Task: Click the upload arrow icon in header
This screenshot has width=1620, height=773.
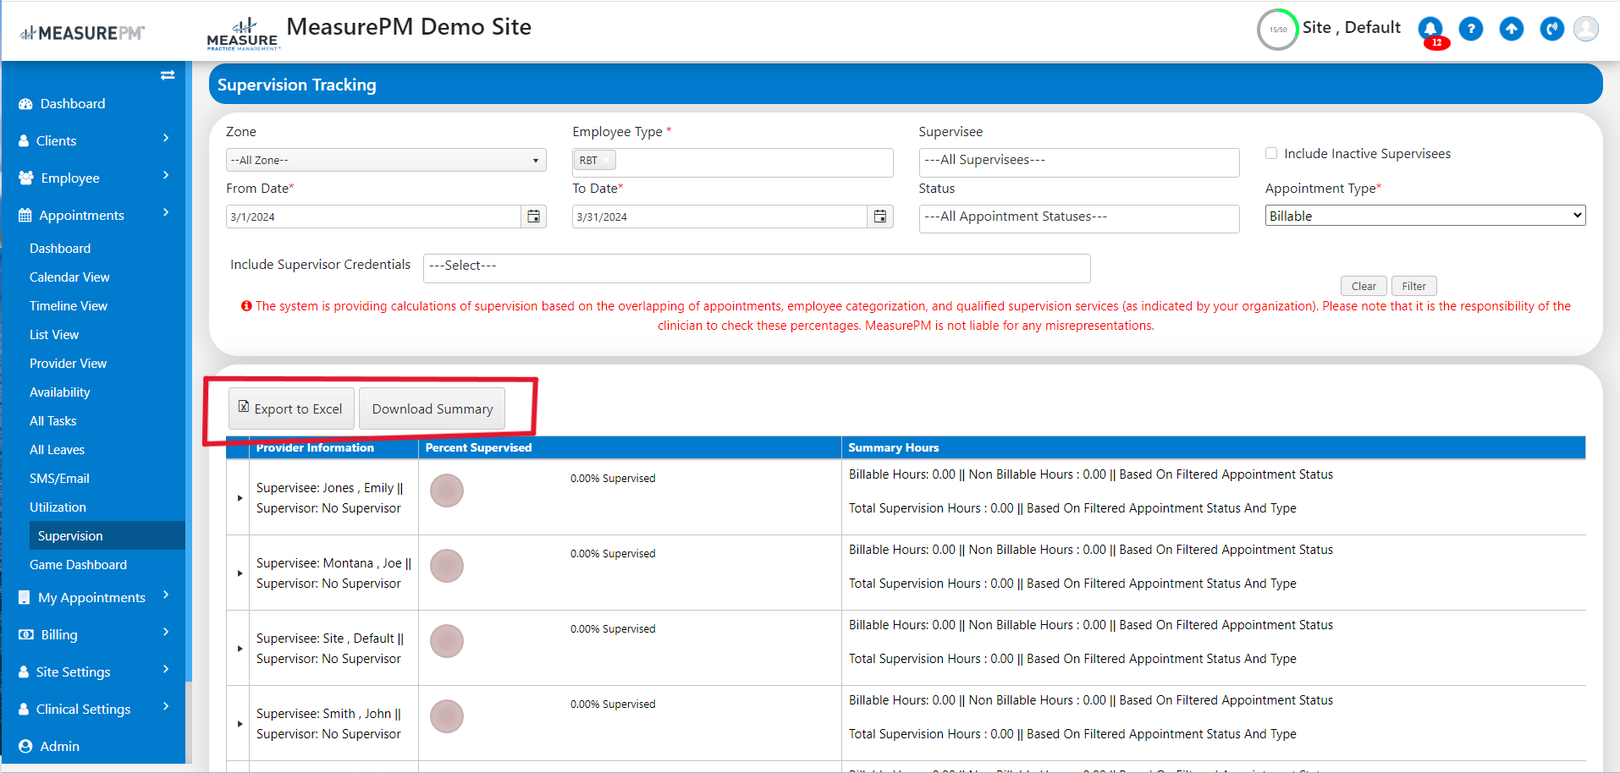Action: 1512,29
